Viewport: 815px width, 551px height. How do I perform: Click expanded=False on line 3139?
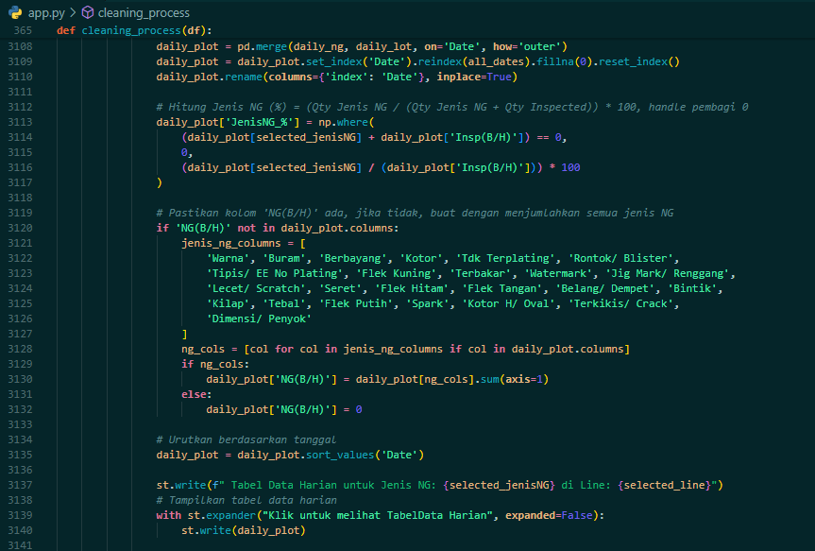(x=549, y=515)
